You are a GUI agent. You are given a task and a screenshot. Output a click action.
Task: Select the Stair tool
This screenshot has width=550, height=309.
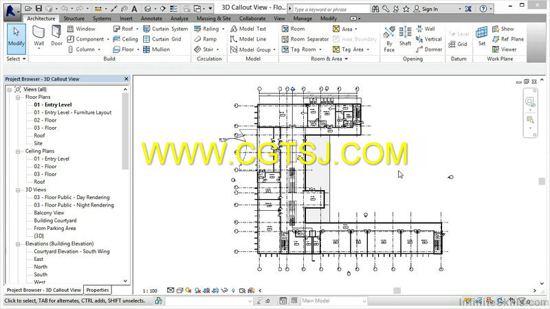coord(203,49)
